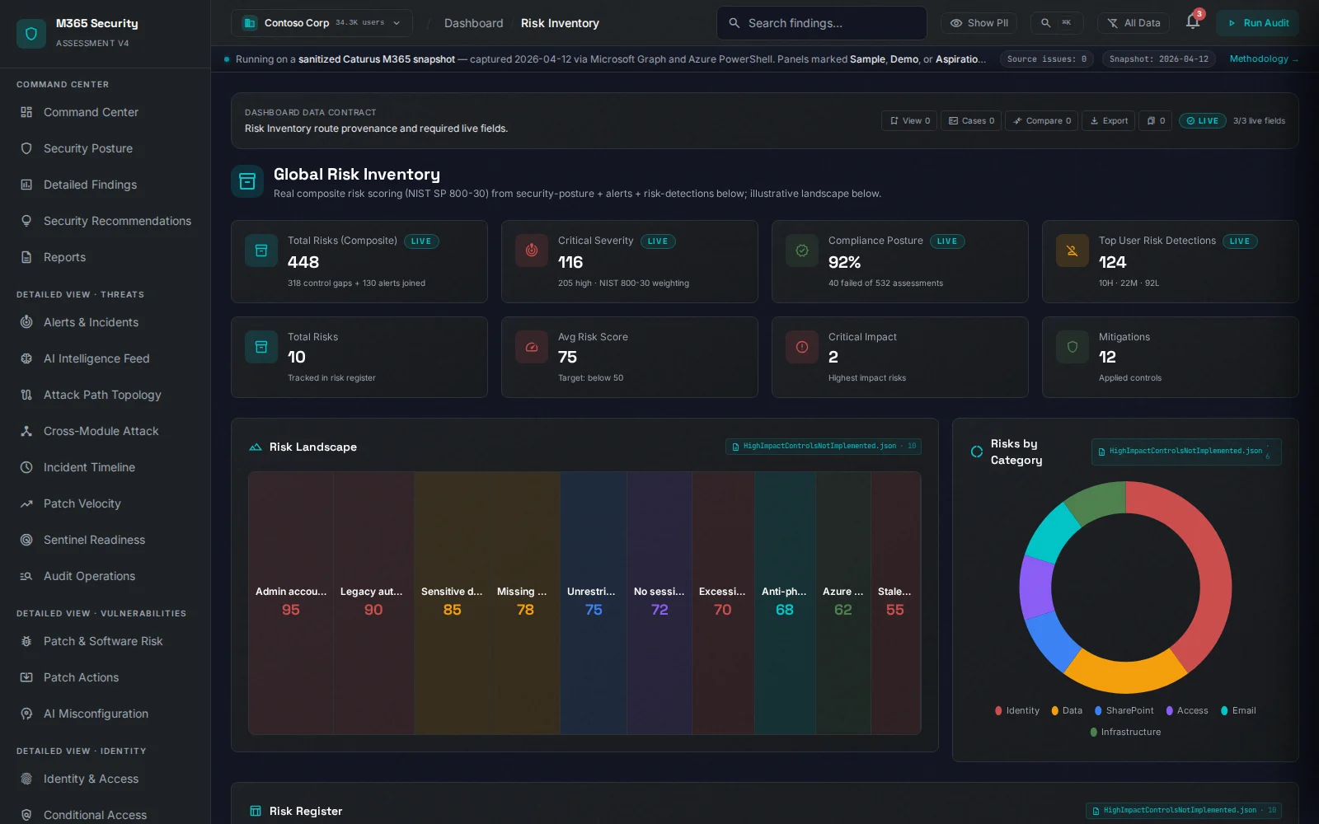The width and height of the screenshot is (1319, 824).
Task: Click the Avg Risk Score gauge icon
Action: tap(532, 347)
